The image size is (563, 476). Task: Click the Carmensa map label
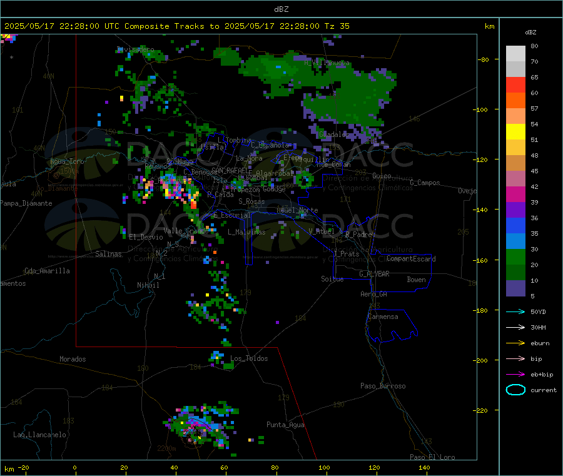[x=383, y=316]
